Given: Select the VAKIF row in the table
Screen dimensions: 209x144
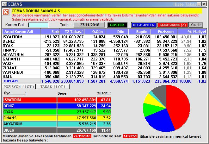Looking at the screenshot, I should (x=104, y=63).
